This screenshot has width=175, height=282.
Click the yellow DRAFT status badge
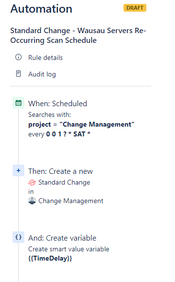pyautogui.click(x=135, y=8)
